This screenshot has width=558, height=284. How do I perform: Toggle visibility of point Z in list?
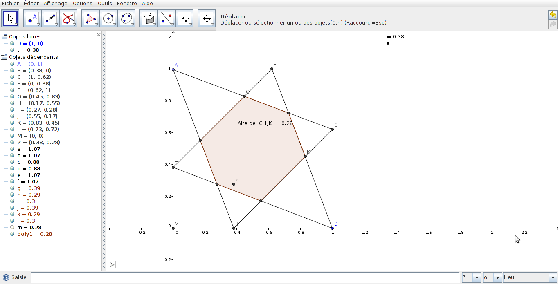pos(12,142)
